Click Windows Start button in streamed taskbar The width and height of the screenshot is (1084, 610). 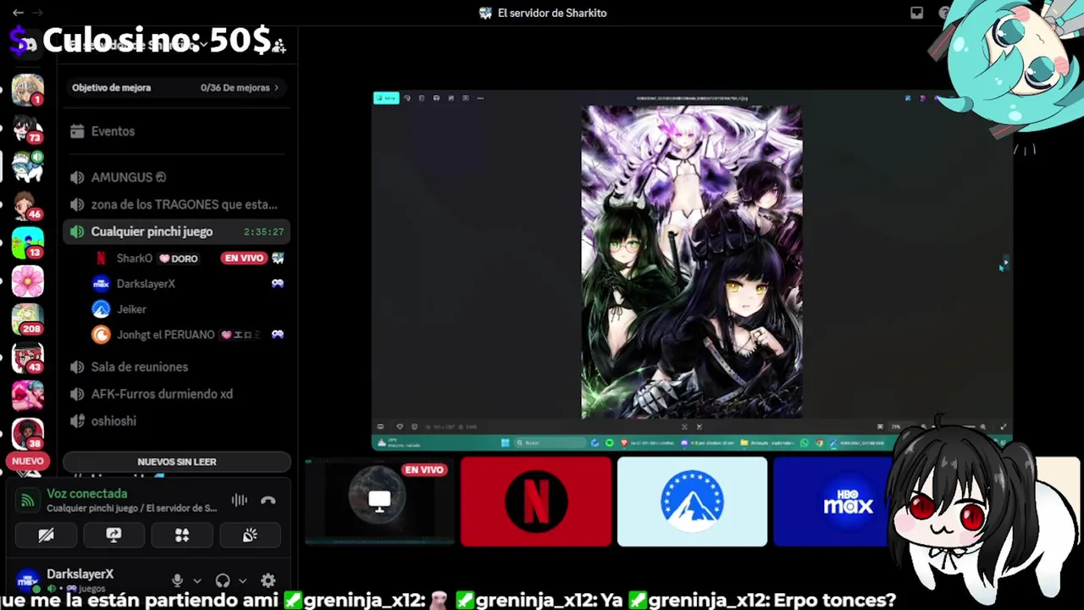506,442
